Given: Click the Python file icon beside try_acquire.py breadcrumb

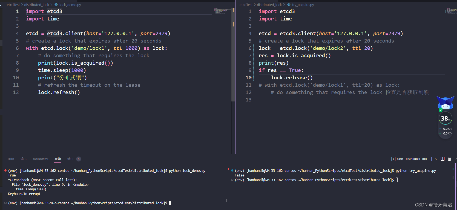Looking at the screenshot, I should click(x=289, y=5).
